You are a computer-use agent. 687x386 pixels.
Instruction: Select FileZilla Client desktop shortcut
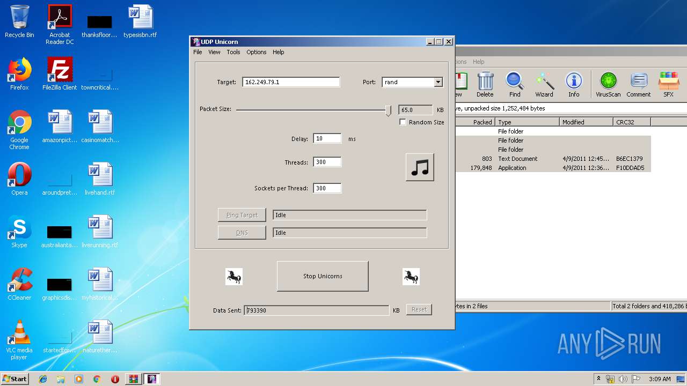pos(60,74)
